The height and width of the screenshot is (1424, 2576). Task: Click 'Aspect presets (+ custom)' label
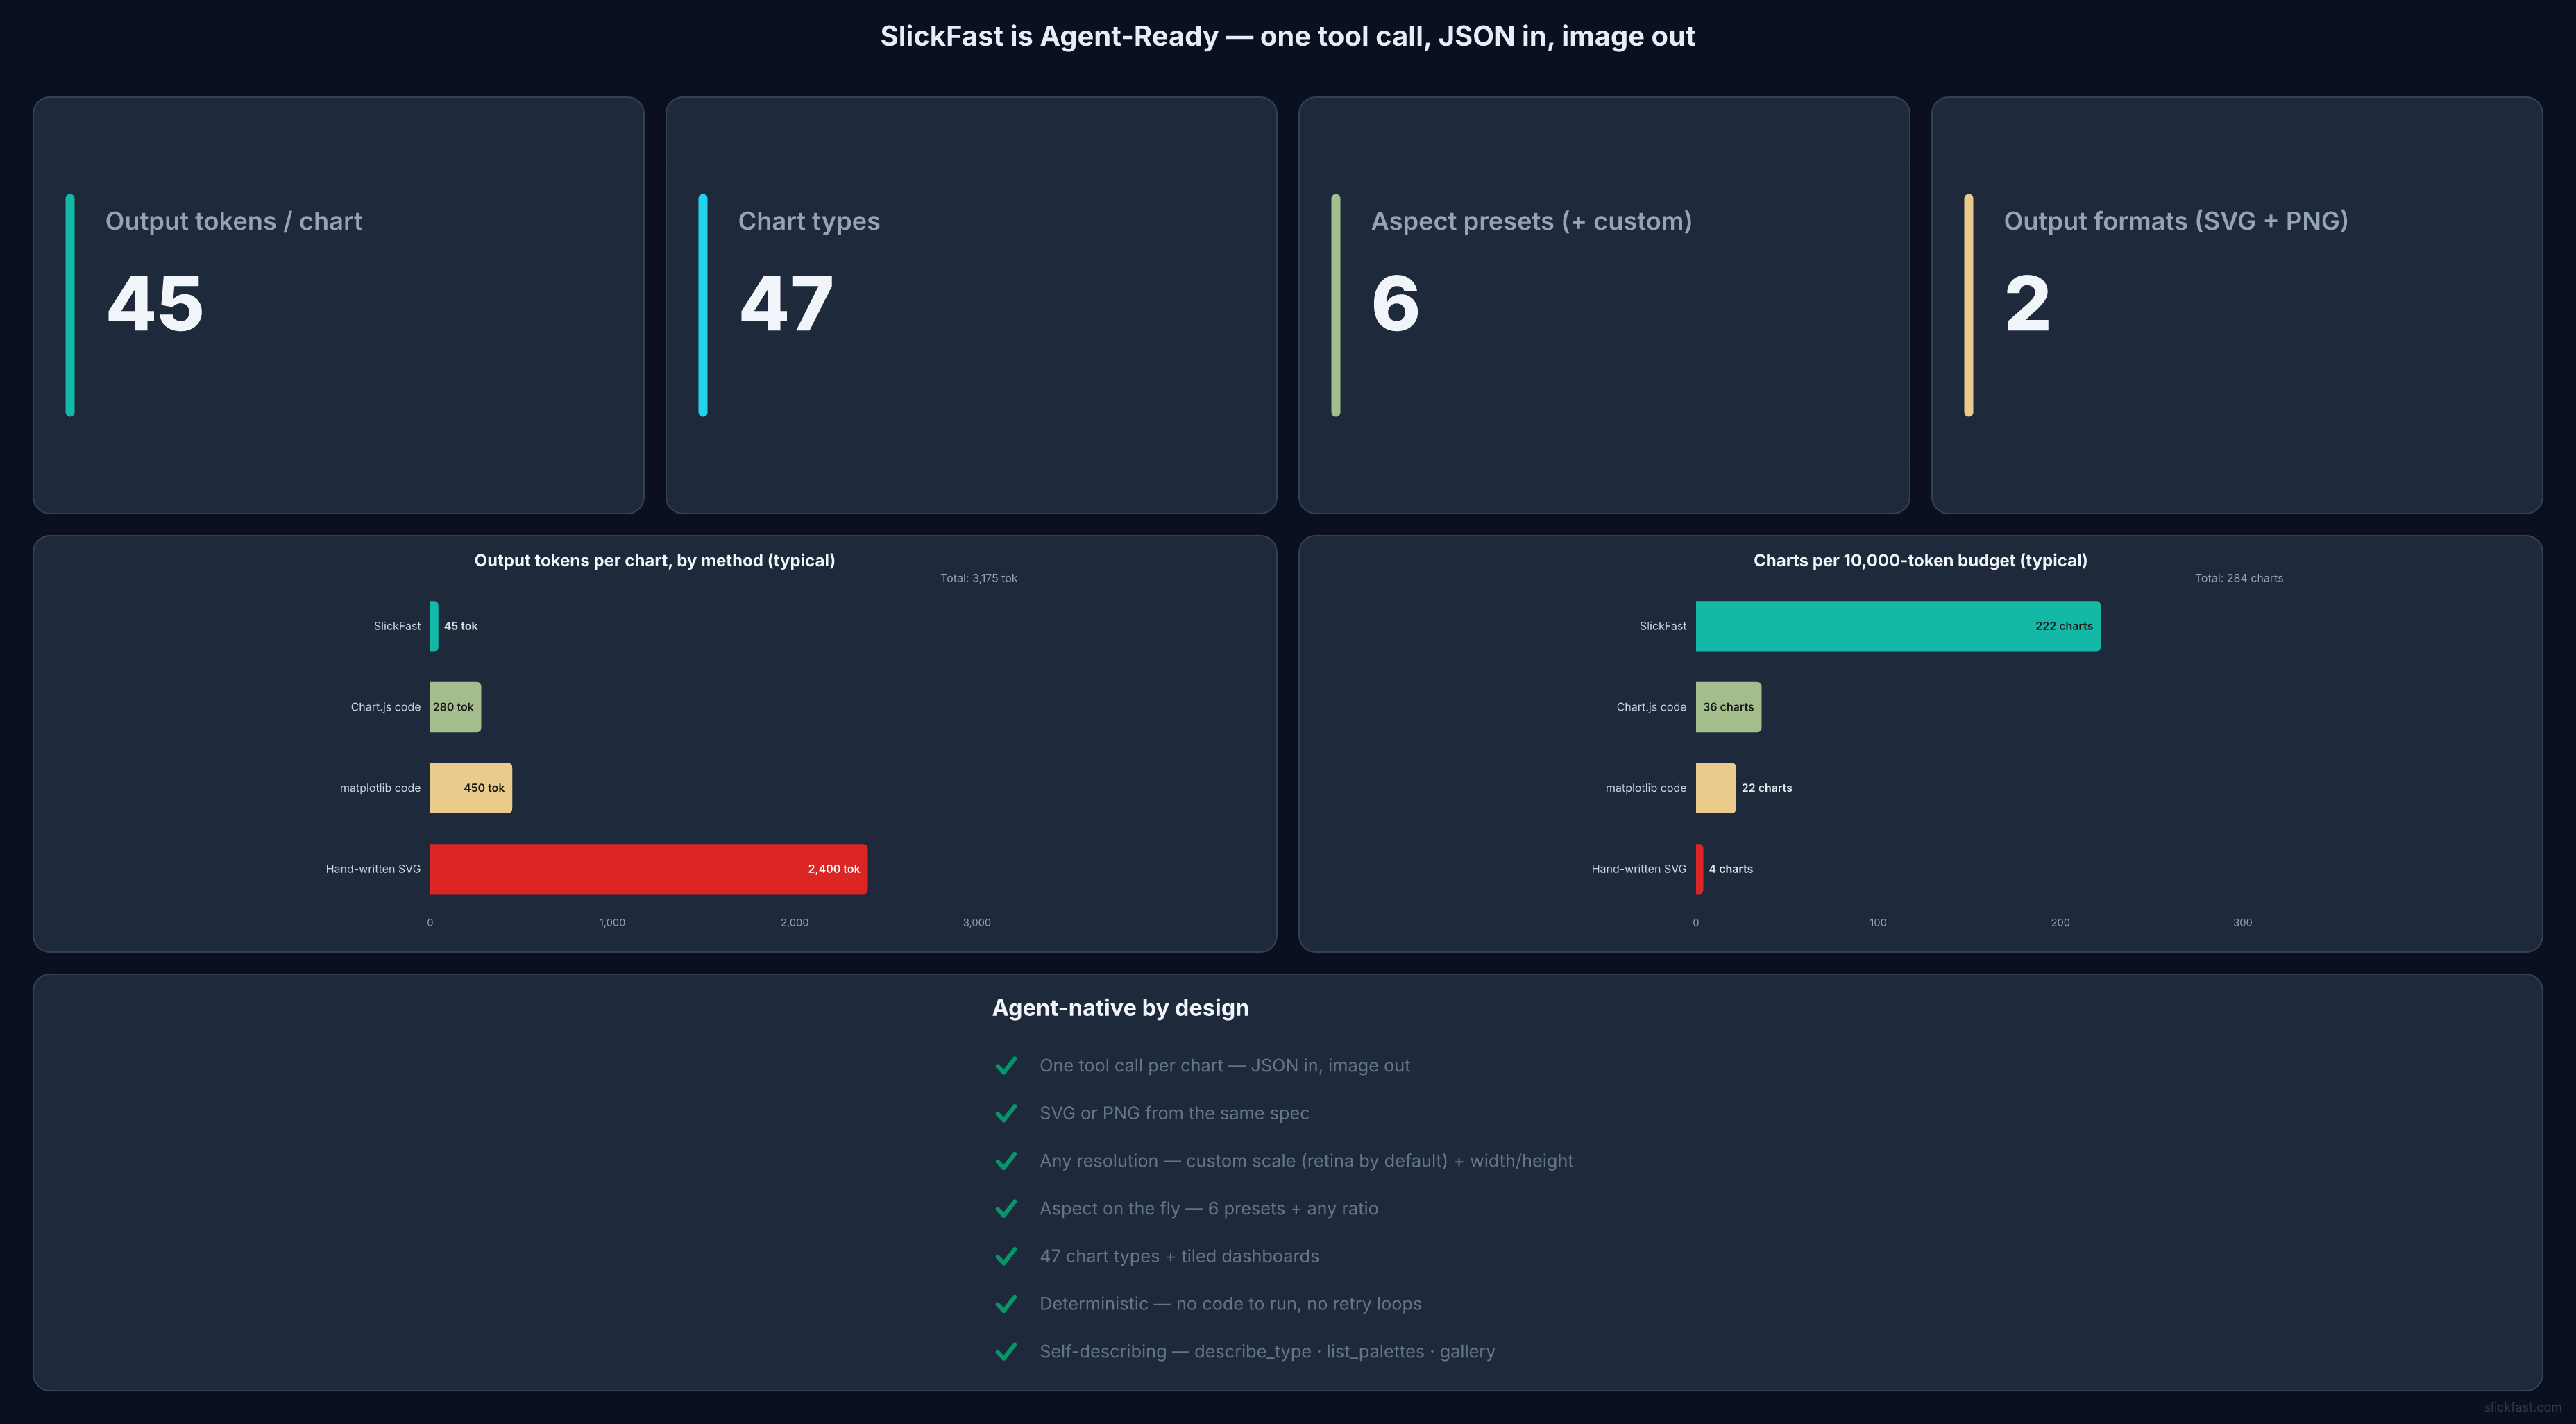(1532, 221)
